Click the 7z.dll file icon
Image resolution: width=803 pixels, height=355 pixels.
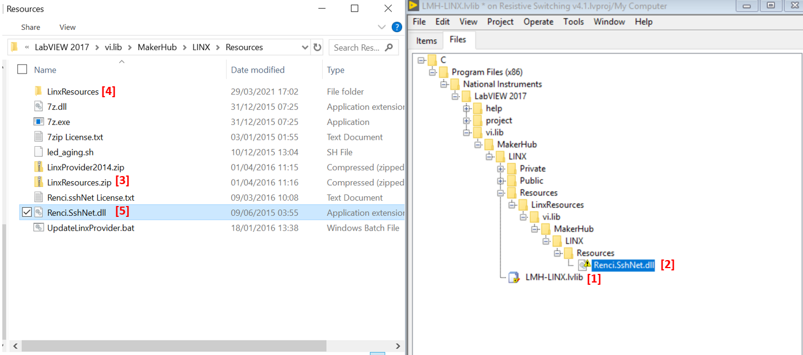coord(39,106)
